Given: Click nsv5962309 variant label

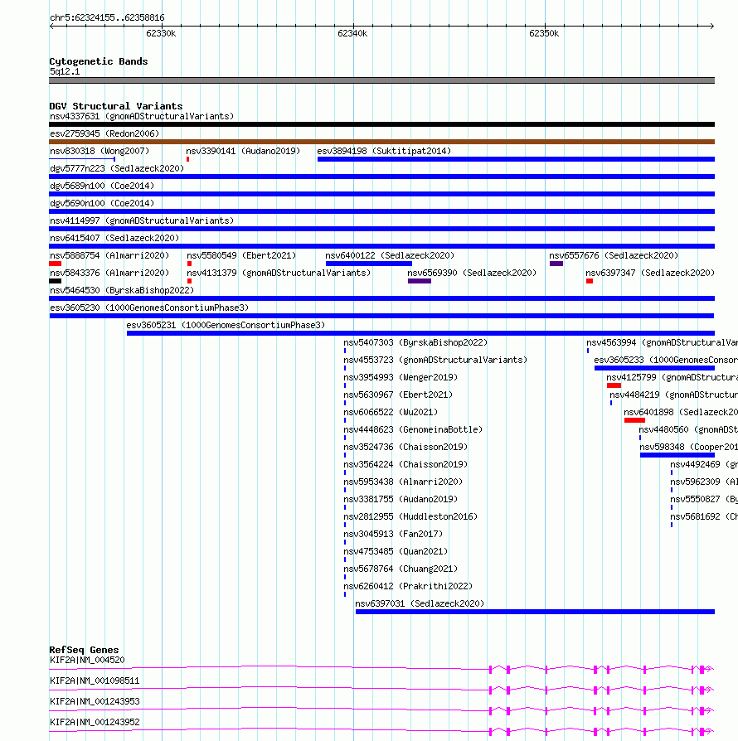Looking at the screenshot, I should tap(704, 482).
